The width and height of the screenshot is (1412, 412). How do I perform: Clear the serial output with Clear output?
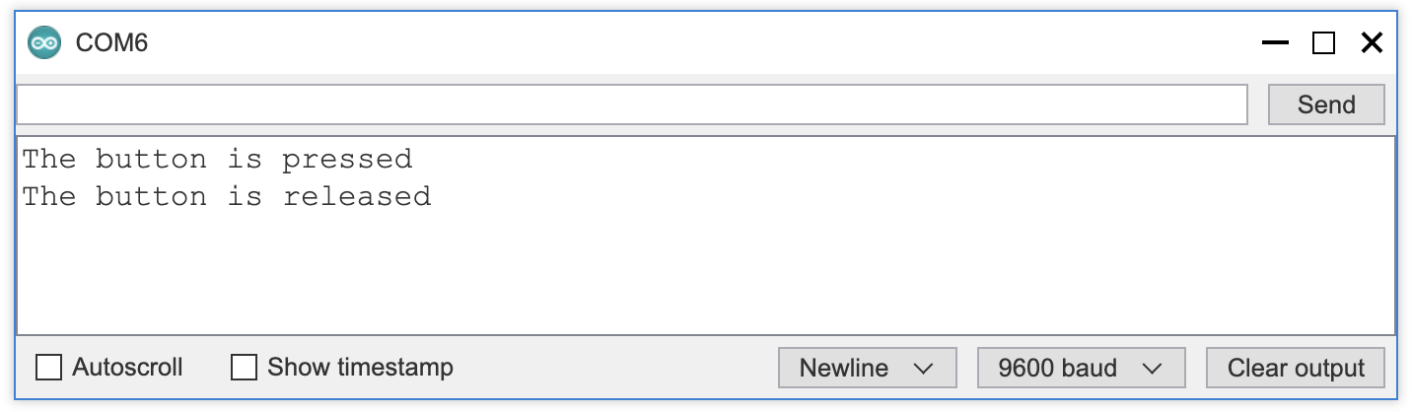coord(1295,368)
